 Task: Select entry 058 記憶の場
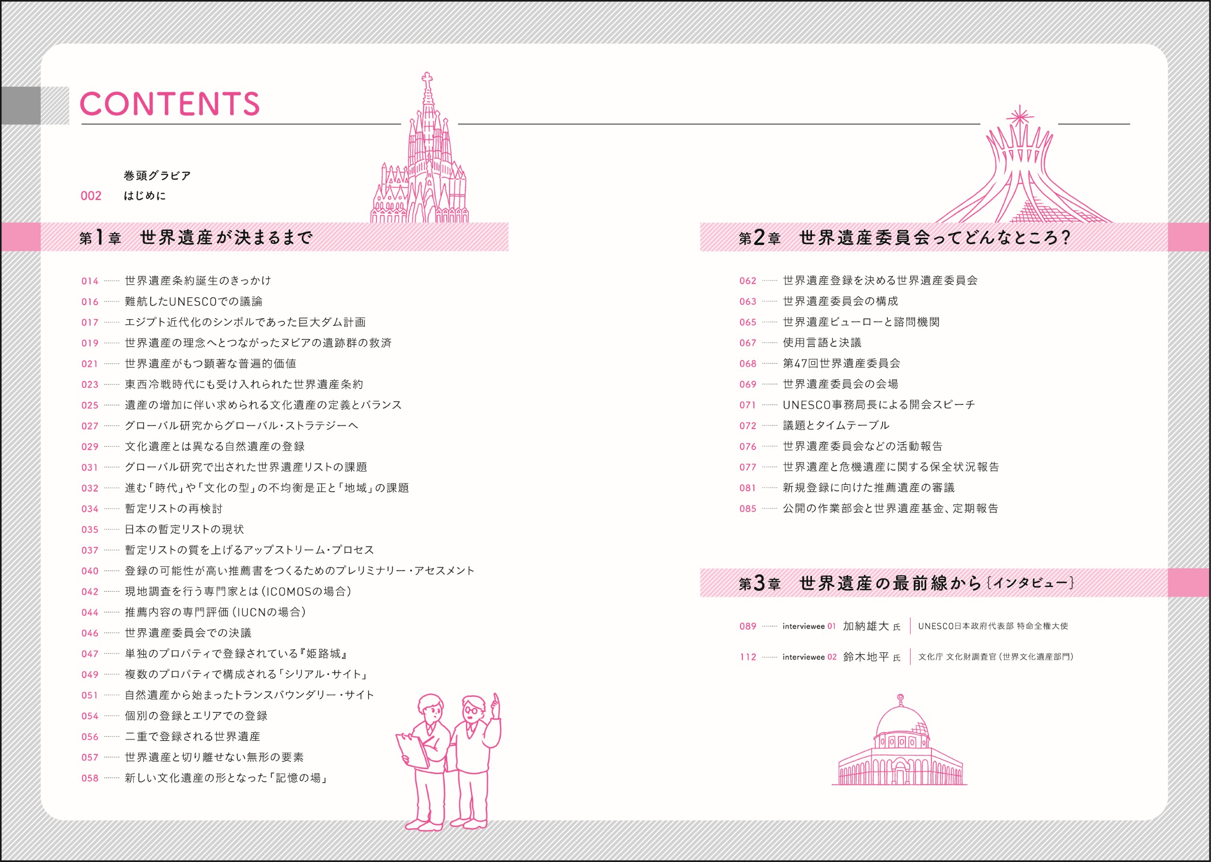(205, 778)
